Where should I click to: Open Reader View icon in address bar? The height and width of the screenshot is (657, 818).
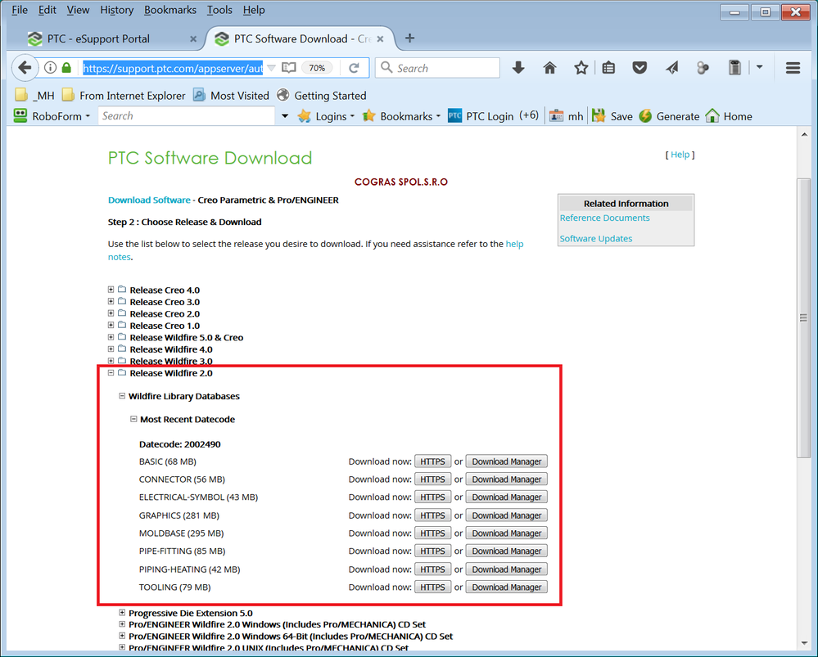(288, 68)
